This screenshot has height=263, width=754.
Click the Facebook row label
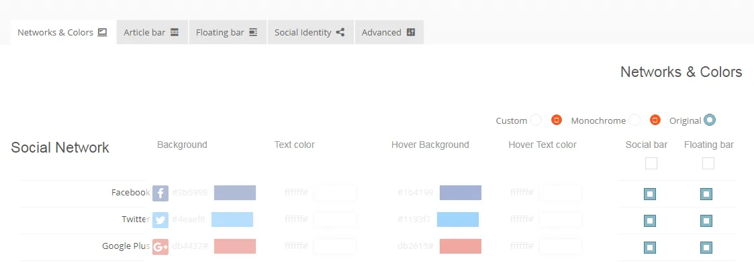coord(131,193)
